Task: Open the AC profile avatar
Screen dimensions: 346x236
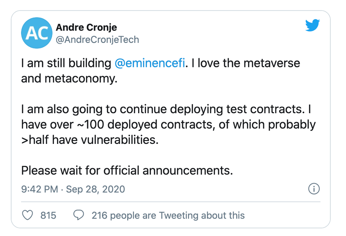Action: coord(37,33)
